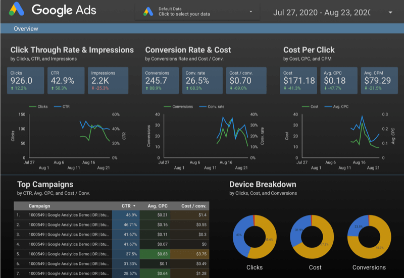
Task: Click the Cost Per Click heading
Action: click(x=309, y=50)
